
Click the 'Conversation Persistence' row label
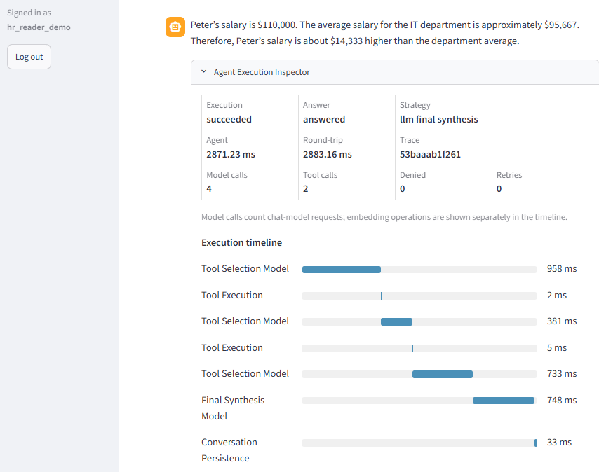(x=229, y=450)
